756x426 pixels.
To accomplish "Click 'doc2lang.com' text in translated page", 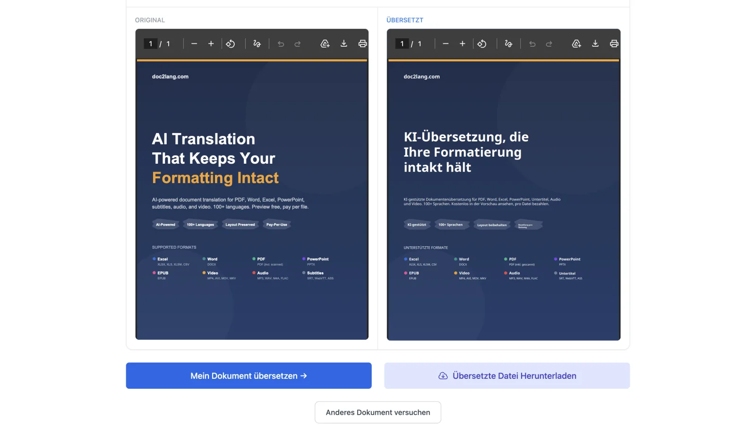I will click(x=421, y=76).
